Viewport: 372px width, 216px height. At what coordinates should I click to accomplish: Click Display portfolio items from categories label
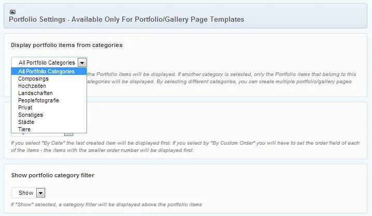[x=67, y=45]
